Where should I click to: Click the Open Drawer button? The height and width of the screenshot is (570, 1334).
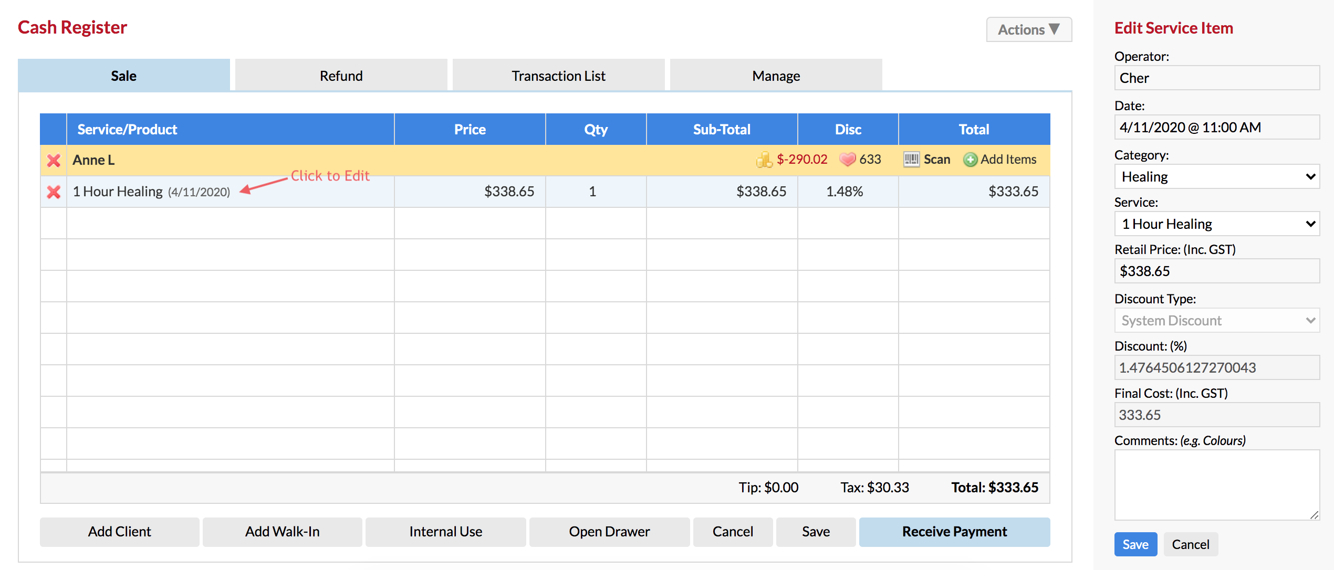point(610,532)
